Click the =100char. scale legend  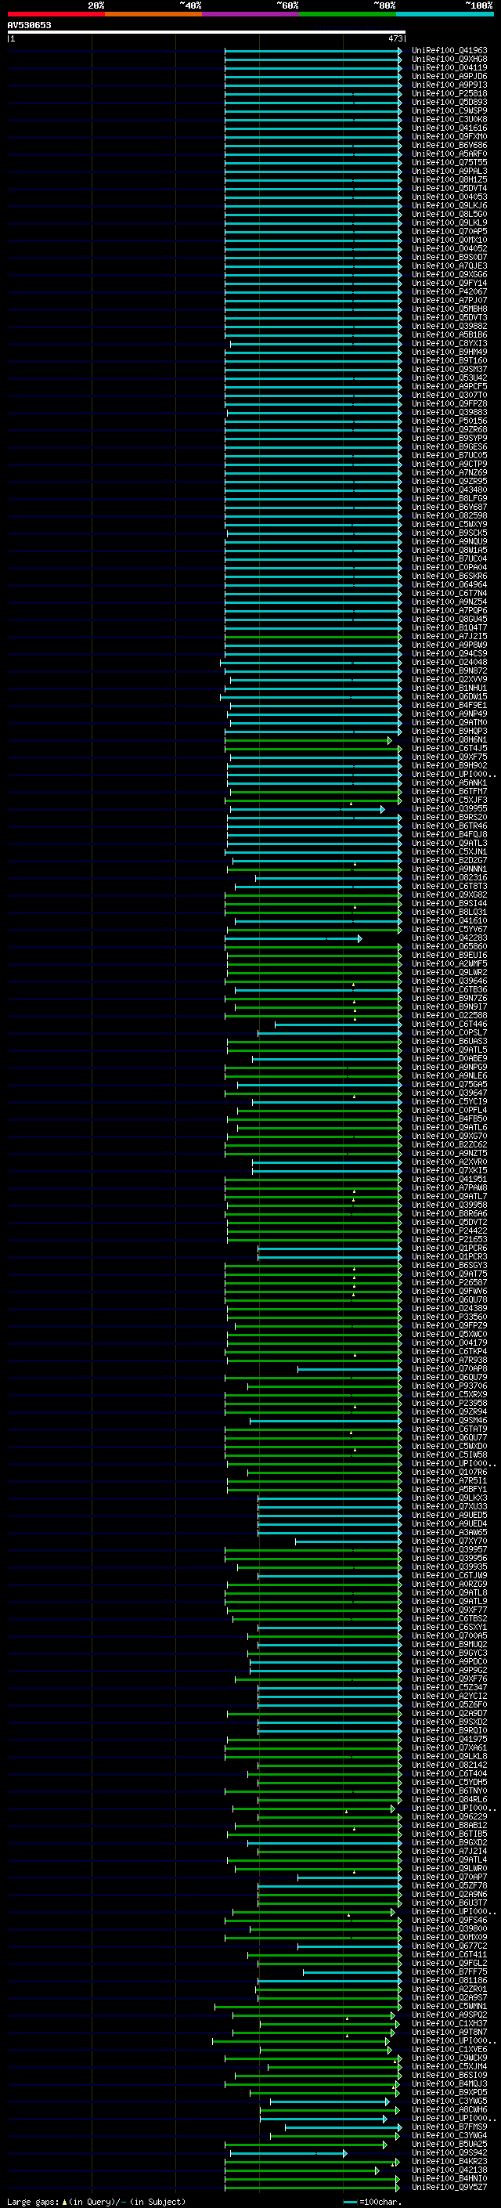pyautogui.click(x=373, y=2201)
